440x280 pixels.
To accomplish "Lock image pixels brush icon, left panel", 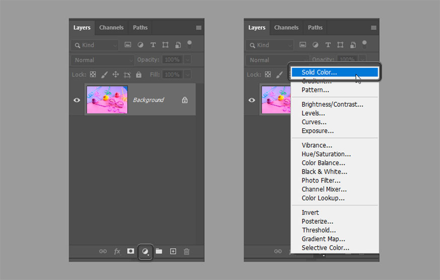I will coord(105,74).
